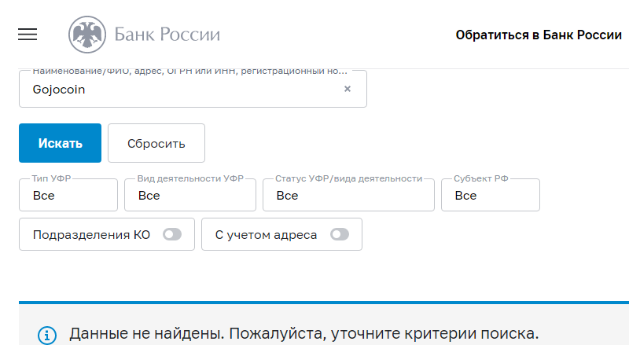The height and width of the screenshot is (345, 629).
Task: Click the Bank of Russia eagle logo
Action: (87, 35)
